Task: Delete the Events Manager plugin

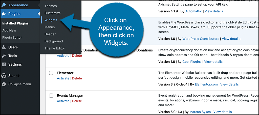Action: click(77, 101)
